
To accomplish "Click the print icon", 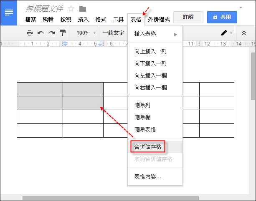I will 30,33.
